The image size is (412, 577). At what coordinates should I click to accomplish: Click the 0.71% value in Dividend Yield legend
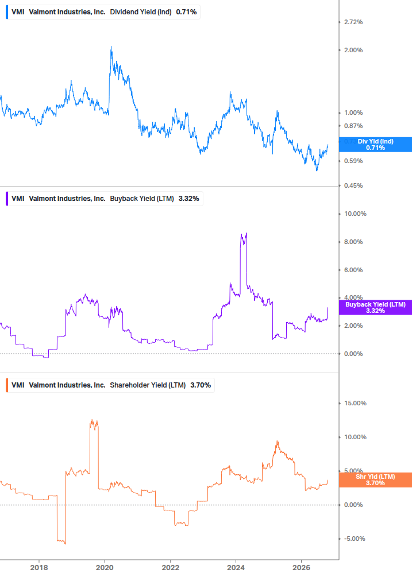click(x=186, y=12)
